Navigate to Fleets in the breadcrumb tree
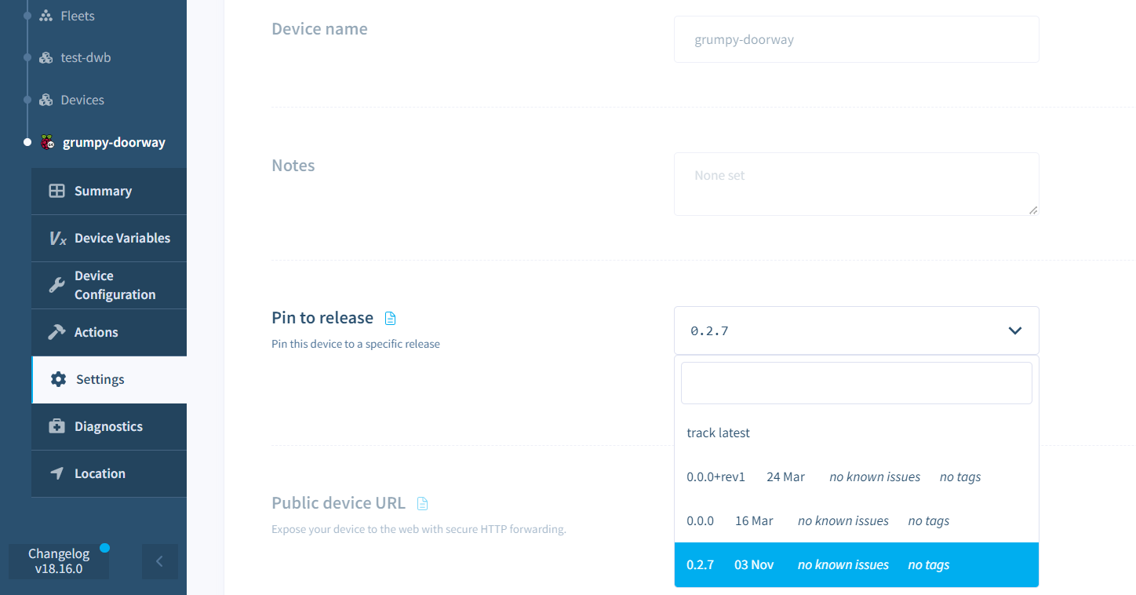The image size is (1136, 595). (x=77, y=16)
